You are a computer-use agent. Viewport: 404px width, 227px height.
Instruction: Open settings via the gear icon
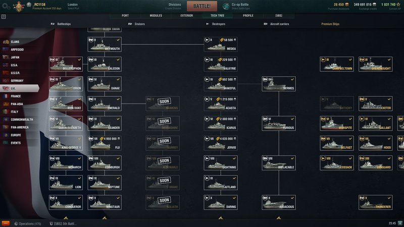pyautogui.click(x=6, y=6)
